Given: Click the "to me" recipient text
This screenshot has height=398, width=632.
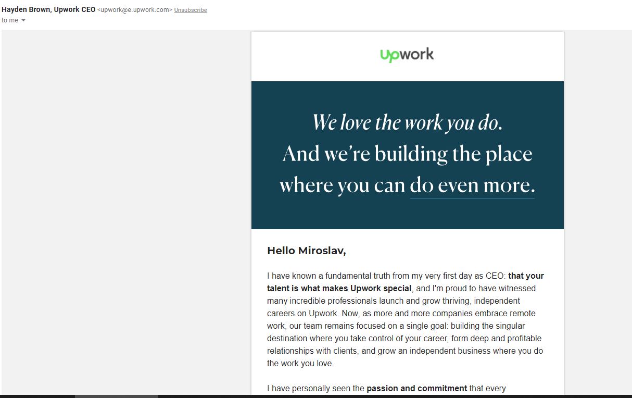Looking at the screenshot, I should (x=10, y=20).
